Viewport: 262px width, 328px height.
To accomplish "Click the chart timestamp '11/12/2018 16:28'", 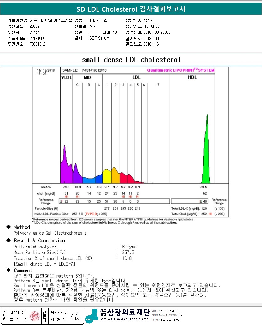I will 46,72.
